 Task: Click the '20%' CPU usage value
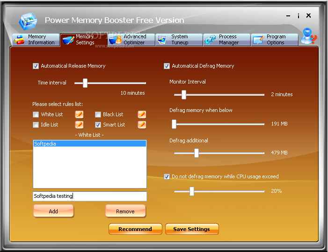point(277,191)
